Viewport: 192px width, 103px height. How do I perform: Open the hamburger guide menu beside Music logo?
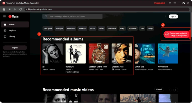click(4, 16)
